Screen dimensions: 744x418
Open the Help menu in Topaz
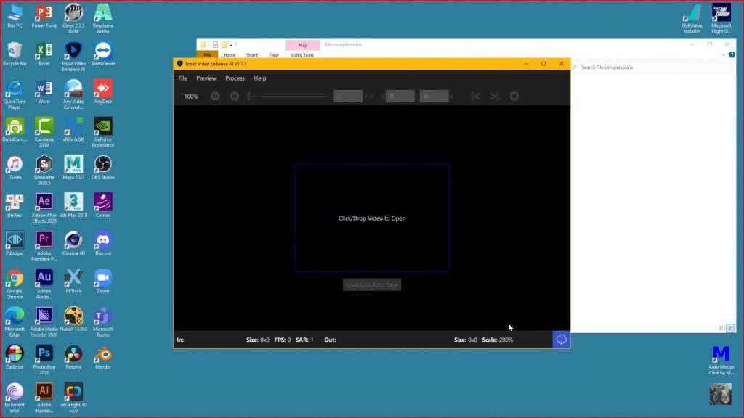(x=259, y=78)
